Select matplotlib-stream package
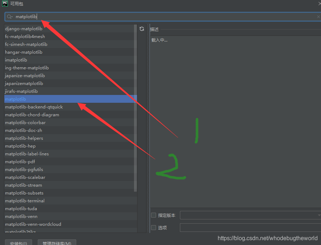Screen dimensions: 321x245 pyautogui.click(x=71, y=185)
